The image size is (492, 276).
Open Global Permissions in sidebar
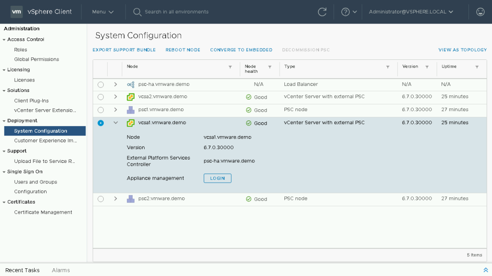point(37,59)
